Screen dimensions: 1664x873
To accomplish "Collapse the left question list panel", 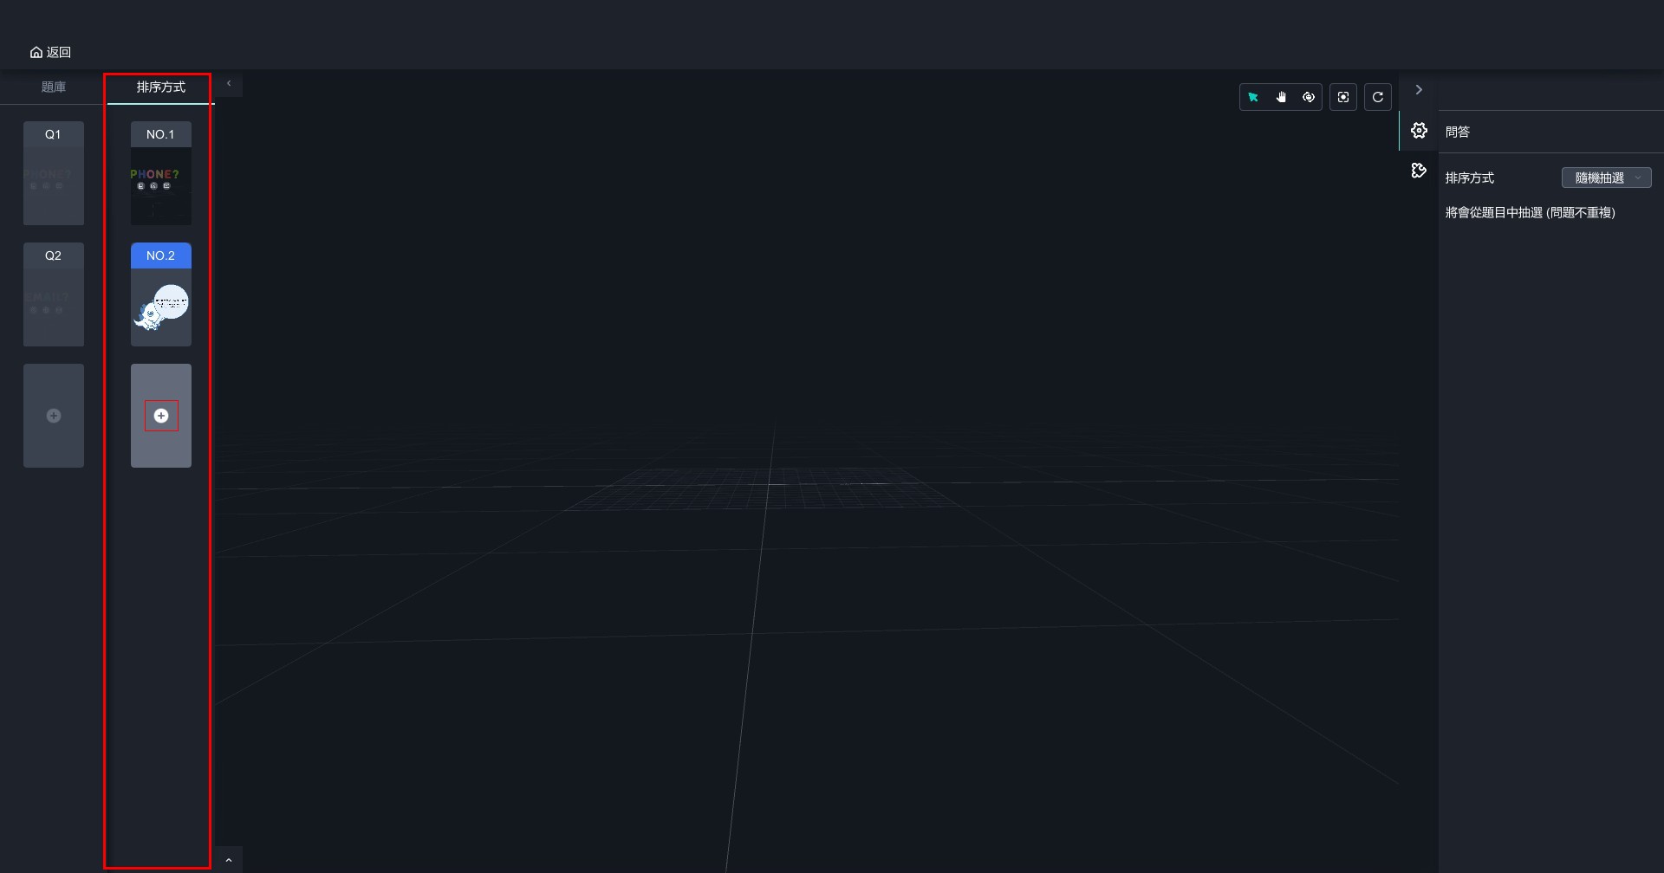I will [229, 84].
